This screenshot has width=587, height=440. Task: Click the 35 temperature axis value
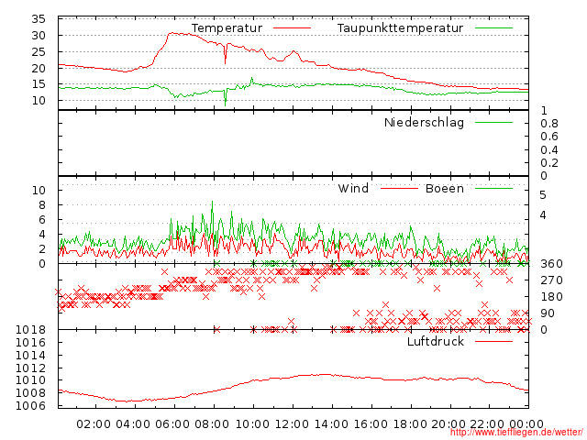[x=39, y=19]
